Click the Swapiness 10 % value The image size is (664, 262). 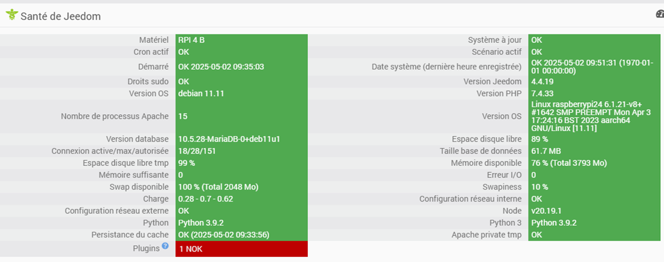[540, 187]
